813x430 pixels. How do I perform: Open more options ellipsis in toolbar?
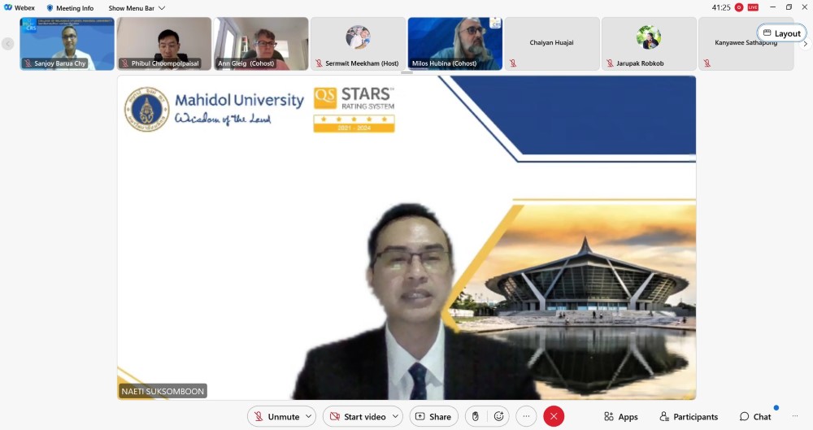pyautogui.click(x=526, y=416)
